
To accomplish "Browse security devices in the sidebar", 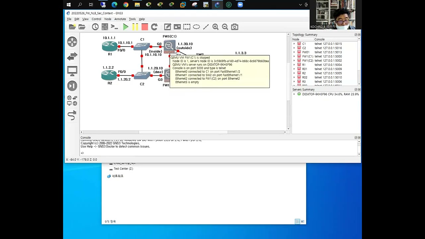I will (x=72, y=86).
